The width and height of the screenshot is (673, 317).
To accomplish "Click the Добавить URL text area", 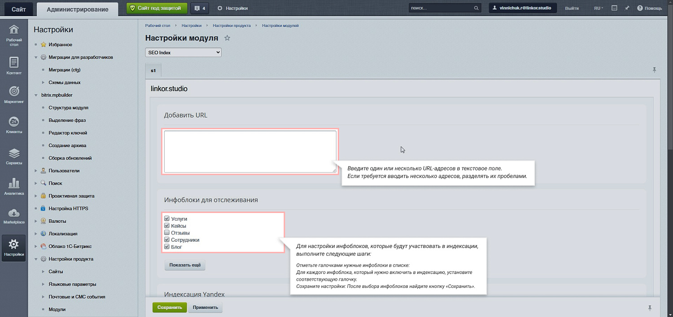I will click(250, 152).
